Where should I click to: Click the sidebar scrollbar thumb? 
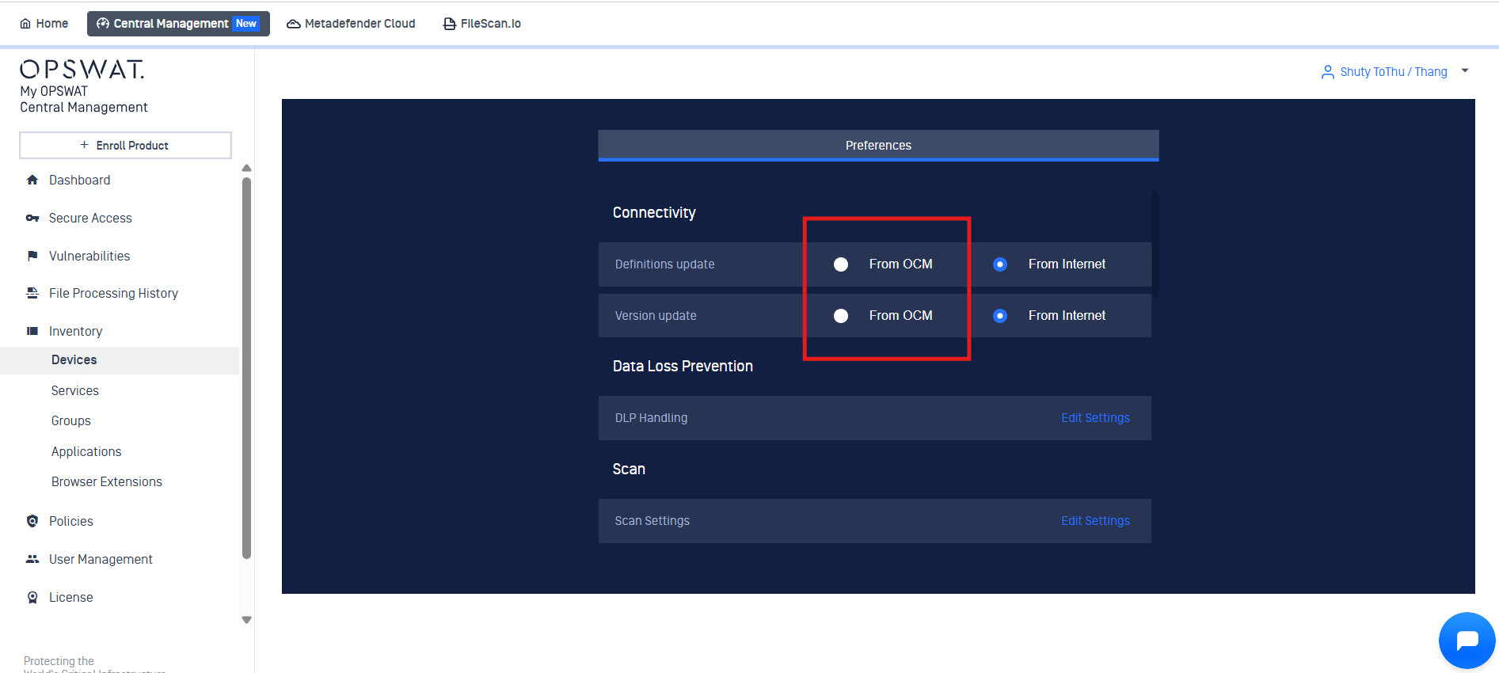coord(246,368)
